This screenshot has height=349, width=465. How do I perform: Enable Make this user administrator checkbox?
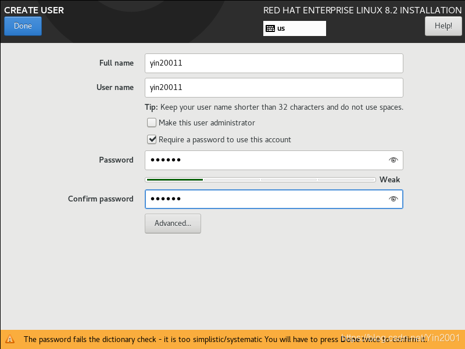[152, 123]
